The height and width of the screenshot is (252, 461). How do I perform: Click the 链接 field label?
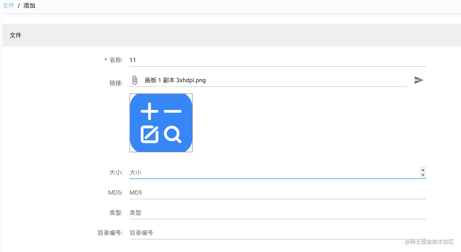click(116, 83)
